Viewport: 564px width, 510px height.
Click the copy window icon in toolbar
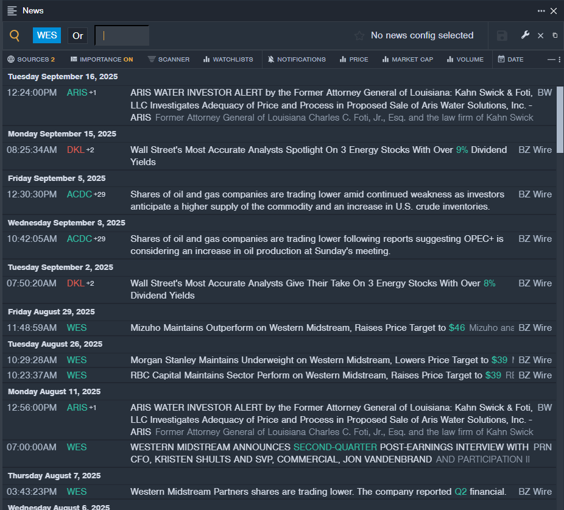(555, 35)
